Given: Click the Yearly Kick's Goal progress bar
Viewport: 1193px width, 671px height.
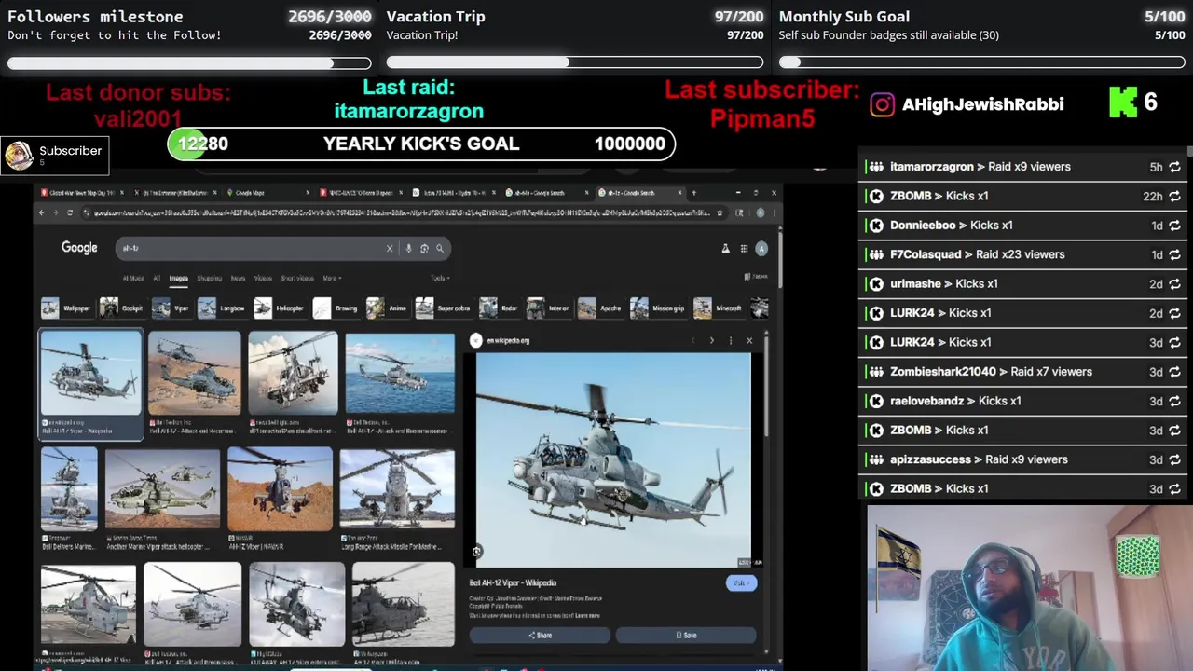Looking at the screenshot, I should pos(421,144).
